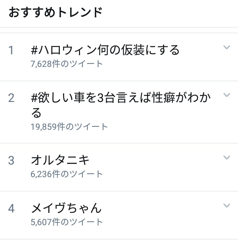Click the down arrow next to オルタニキ
This screenshot has width=238, height=240.
(x=226, y=158)
